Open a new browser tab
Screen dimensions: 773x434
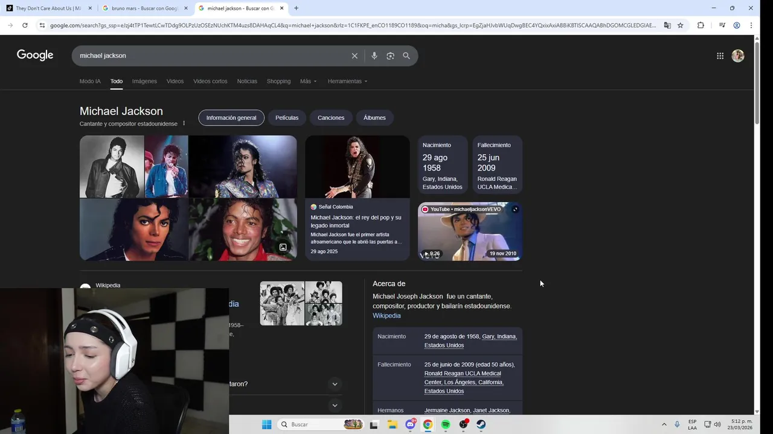point(296,8)
